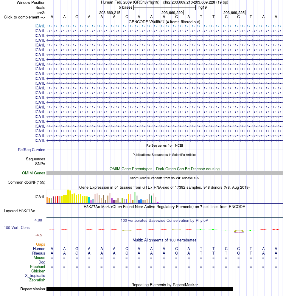Click the faded gray T in the Rhesus row
This screenshot has width=283, height=296.
[226, 253]
